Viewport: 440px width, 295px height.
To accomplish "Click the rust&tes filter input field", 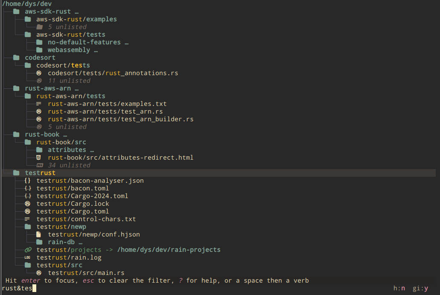I will click(x=17, y=289).
